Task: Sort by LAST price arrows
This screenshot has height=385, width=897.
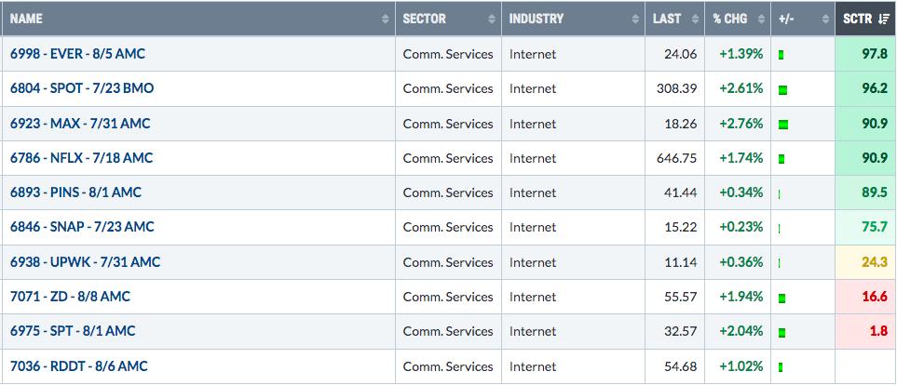Action: (696, 20)
